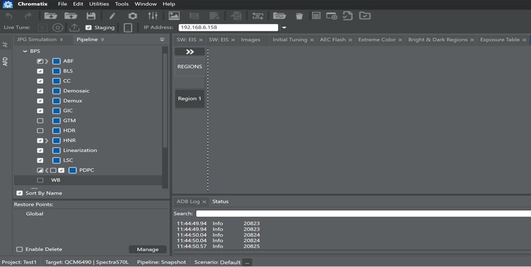Close the AEC Flash tab
Viewport: 531px width, 267px height.
(350, 40)
